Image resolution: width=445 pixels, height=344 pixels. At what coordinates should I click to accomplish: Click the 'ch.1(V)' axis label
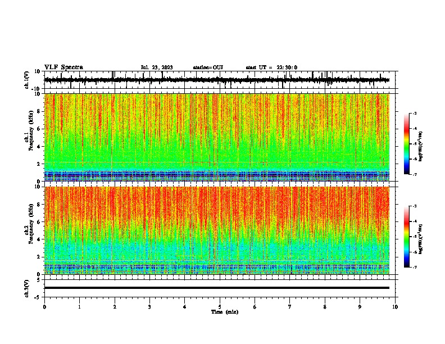[x=27, y=80]
